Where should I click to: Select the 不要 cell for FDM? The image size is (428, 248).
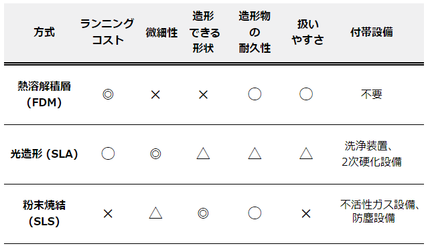coord(372,94)
